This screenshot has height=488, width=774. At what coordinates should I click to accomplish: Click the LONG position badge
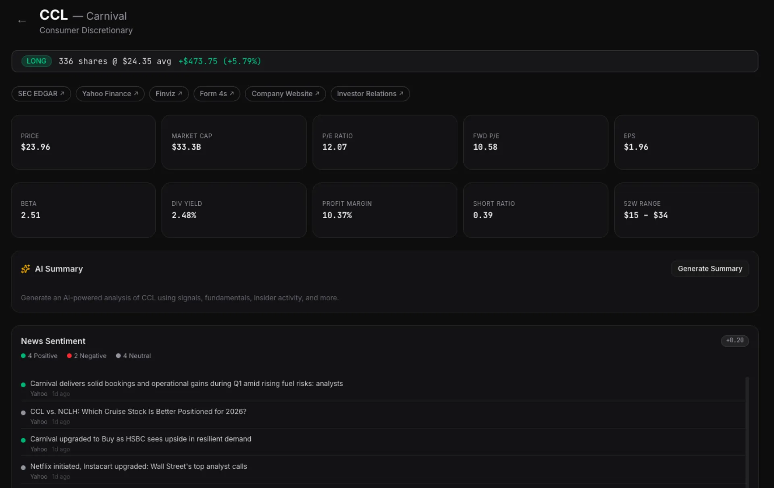coord(36,61)
